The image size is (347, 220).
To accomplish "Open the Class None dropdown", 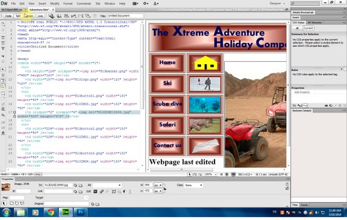I will (194, 185).
